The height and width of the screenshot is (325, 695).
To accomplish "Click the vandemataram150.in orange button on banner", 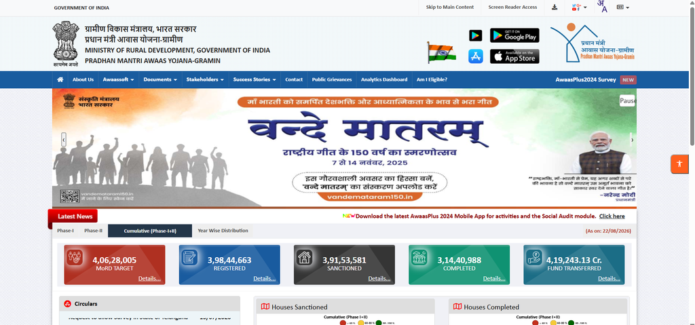I will pos(370,197).
